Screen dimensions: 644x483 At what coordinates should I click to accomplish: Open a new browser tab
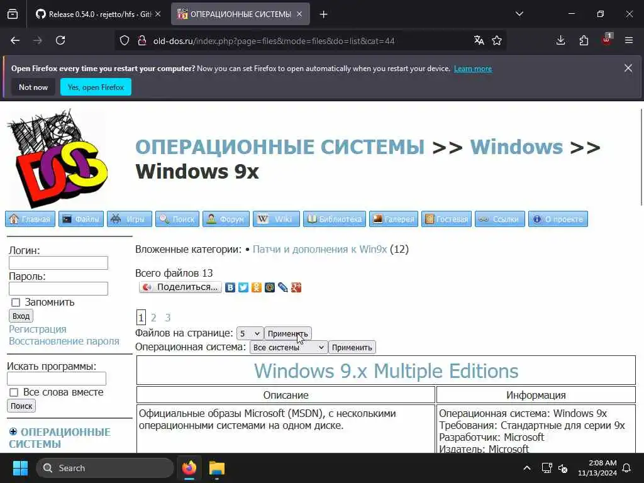323,14
